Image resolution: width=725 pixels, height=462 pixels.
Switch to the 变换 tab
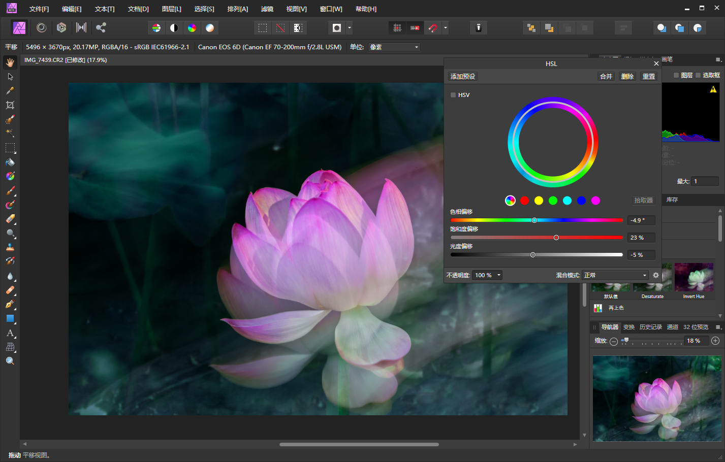pos(629,327)
